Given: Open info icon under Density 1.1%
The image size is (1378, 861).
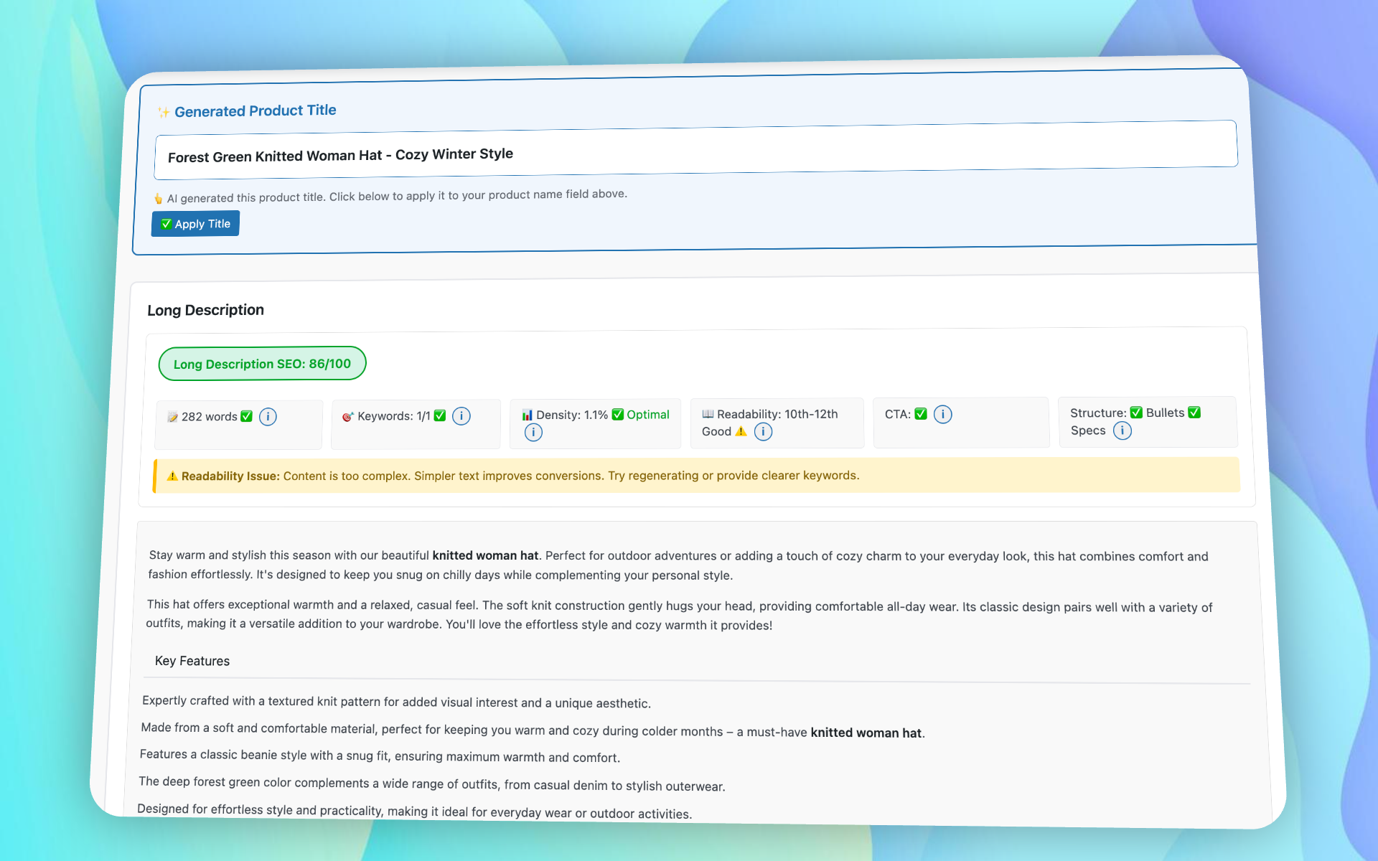Looking at the screenshot, I should coord(533,433).
